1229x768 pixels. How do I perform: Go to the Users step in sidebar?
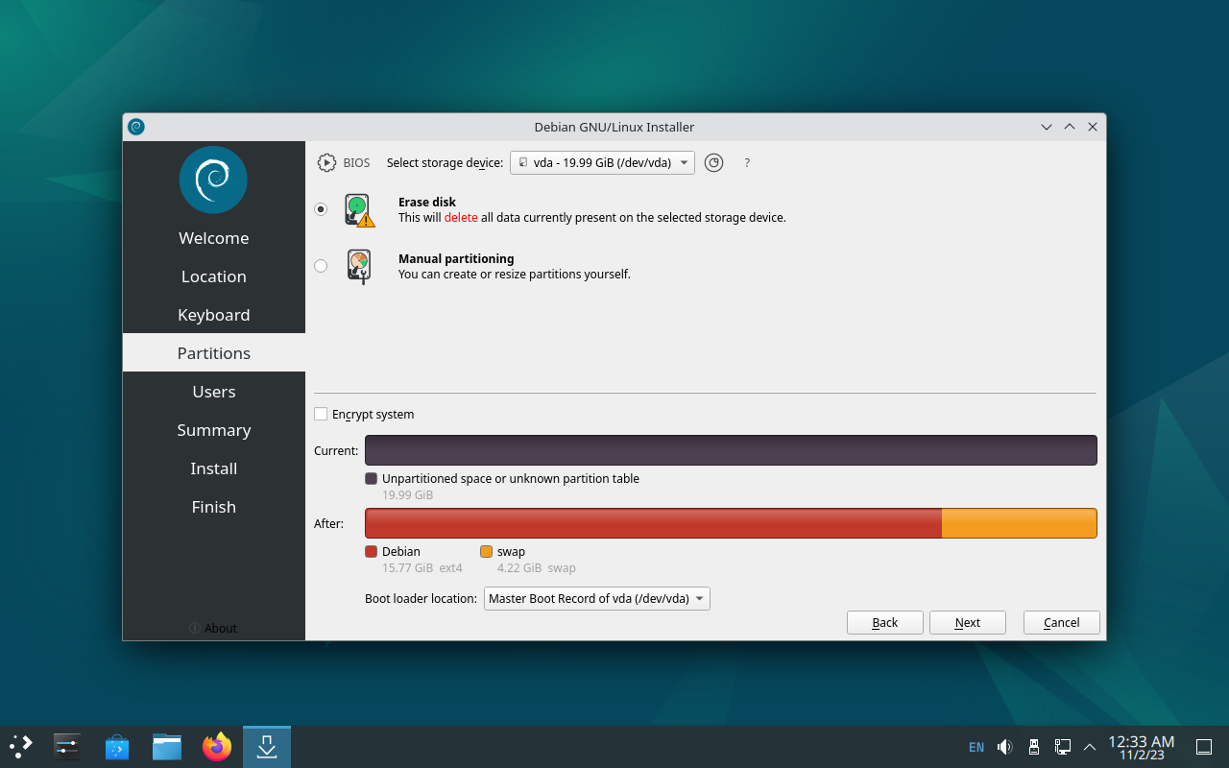click(213, 392)
